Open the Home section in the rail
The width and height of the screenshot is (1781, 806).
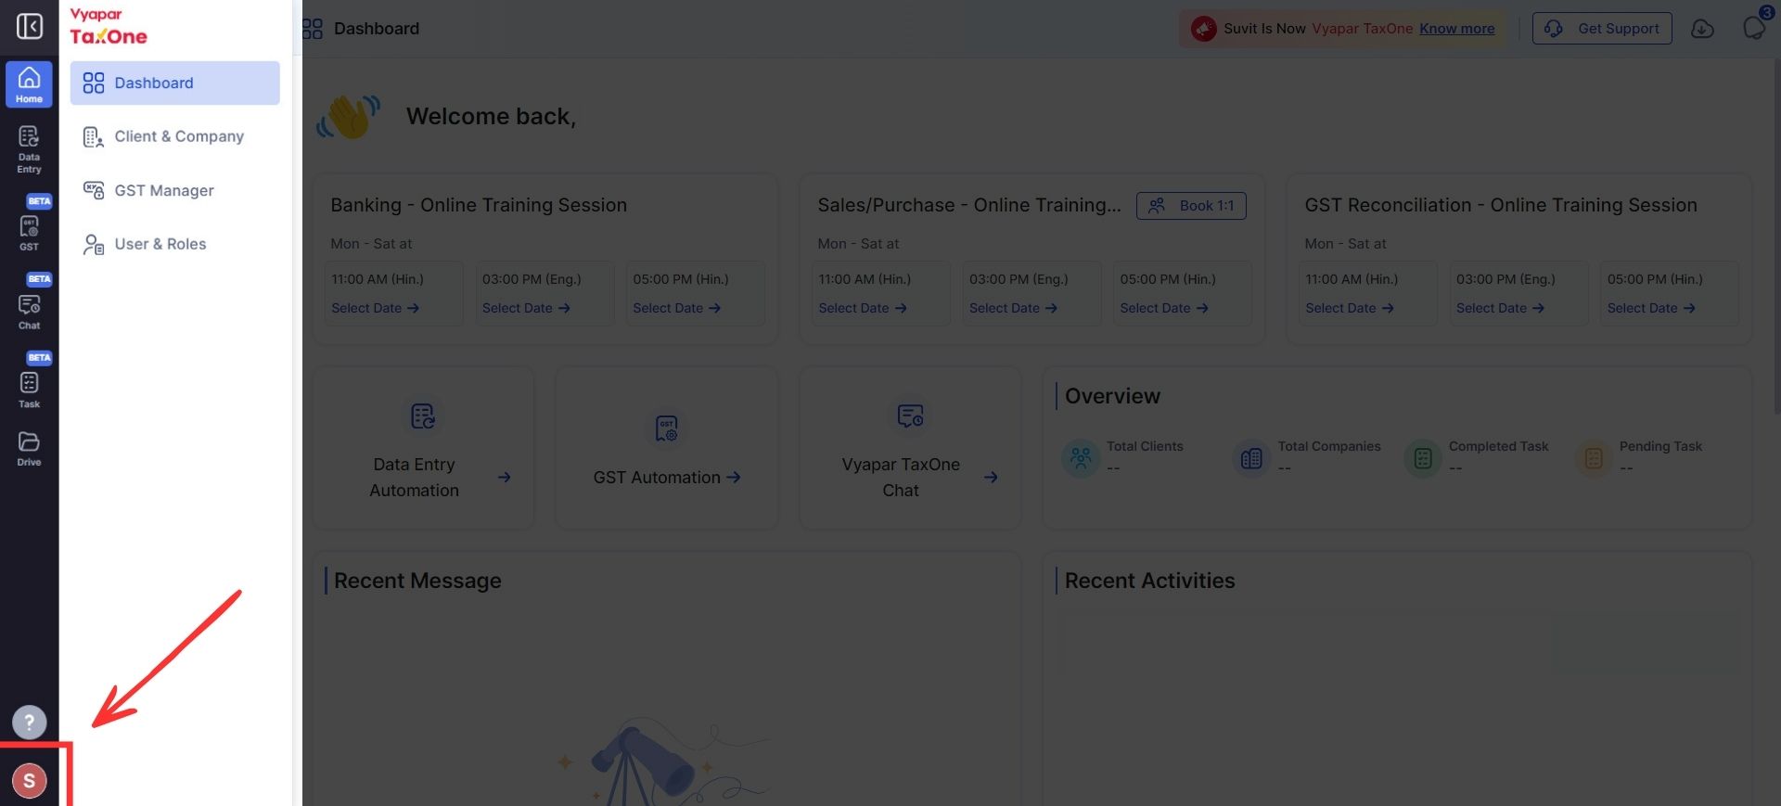click(x=29, y=84)
